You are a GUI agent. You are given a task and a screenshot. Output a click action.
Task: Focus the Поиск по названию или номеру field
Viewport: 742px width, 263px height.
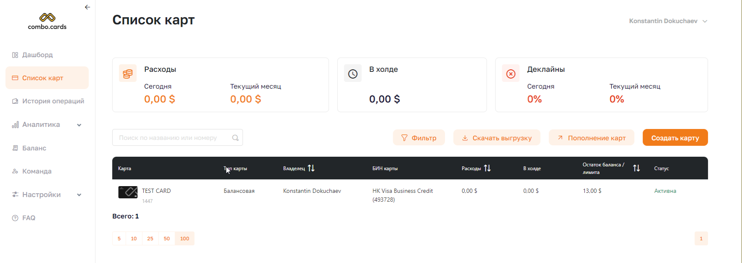177,137
